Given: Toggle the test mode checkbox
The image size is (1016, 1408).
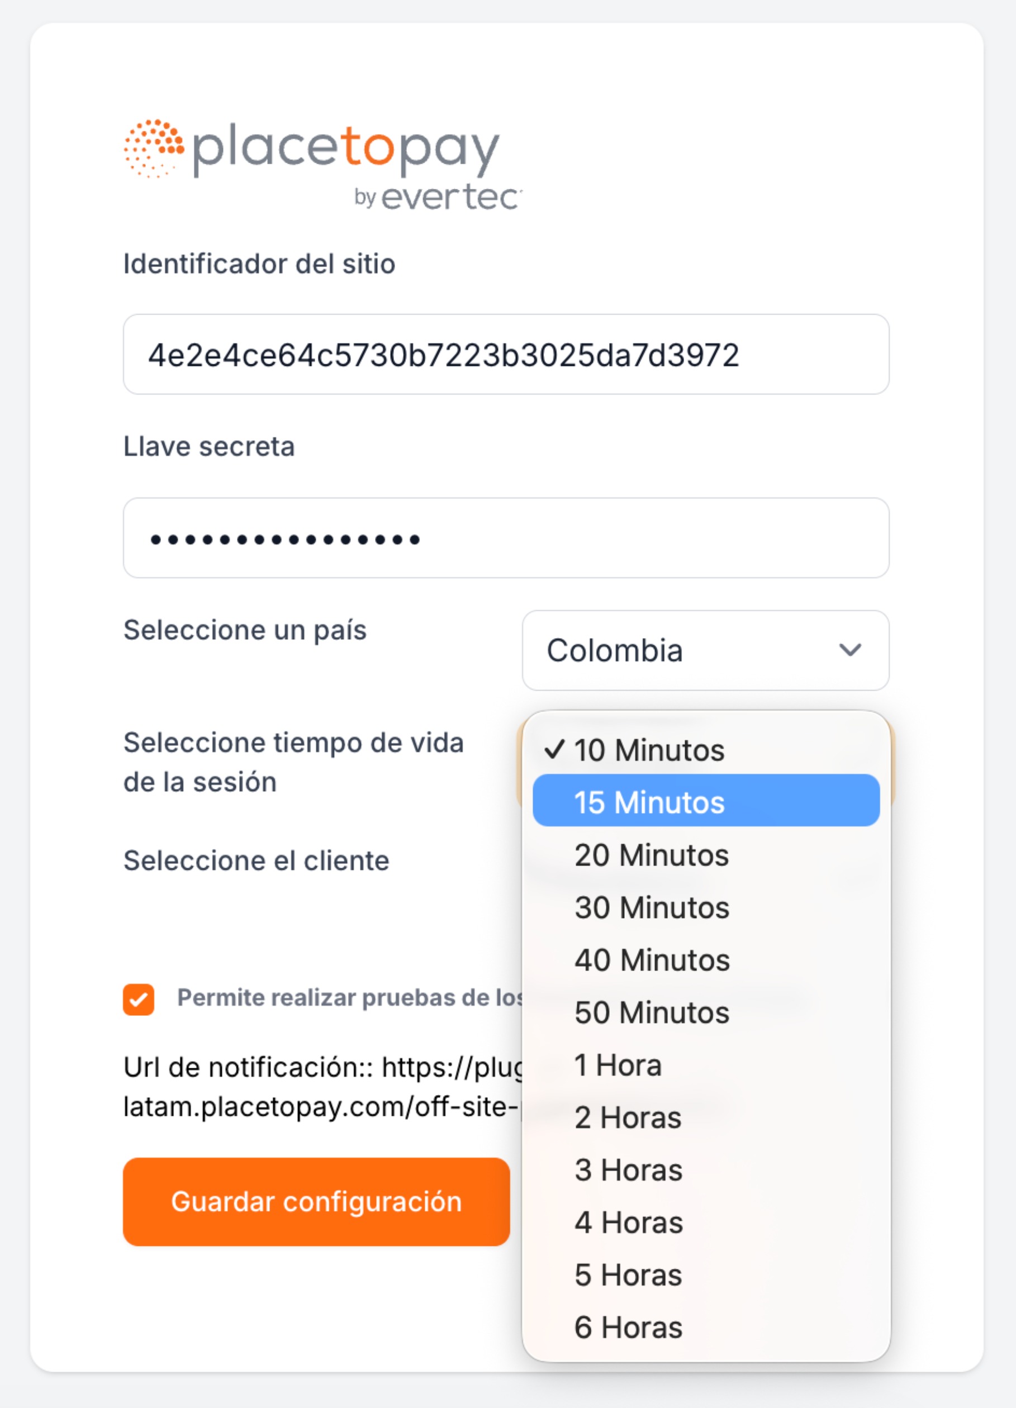Looking at the screenshot, I should click(139, 999).
